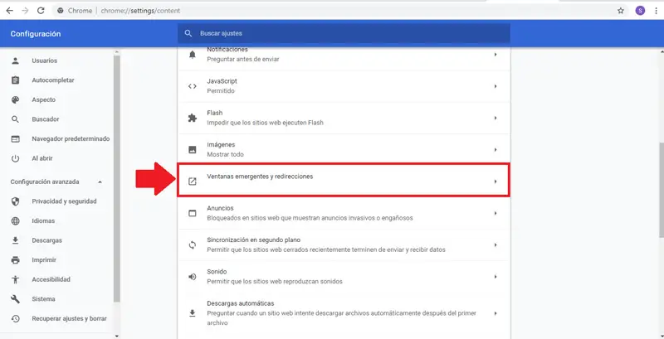Expand Anuncios row arrow
The image size is (664, 339).
(495, 213)
